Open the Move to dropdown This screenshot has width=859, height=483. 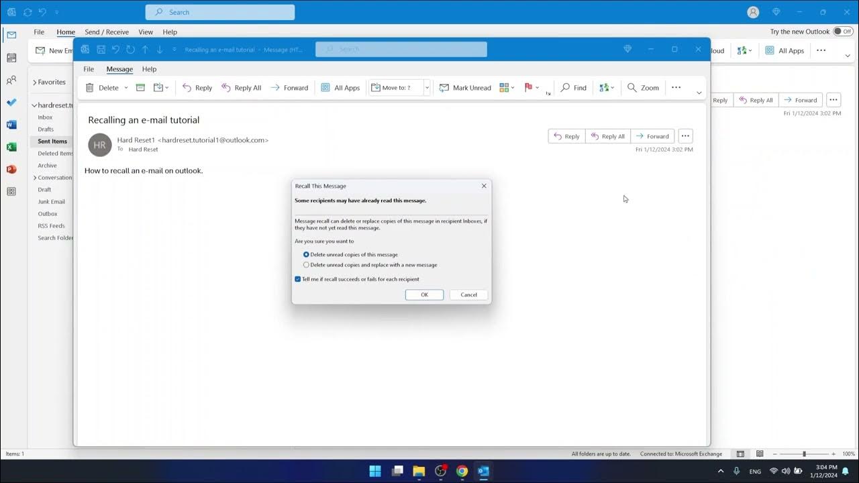(x=427, y=87)
